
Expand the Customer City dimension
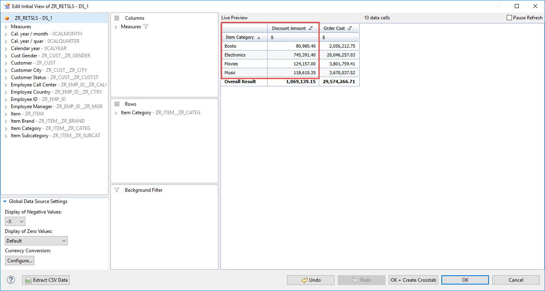[x=6, y=70]
